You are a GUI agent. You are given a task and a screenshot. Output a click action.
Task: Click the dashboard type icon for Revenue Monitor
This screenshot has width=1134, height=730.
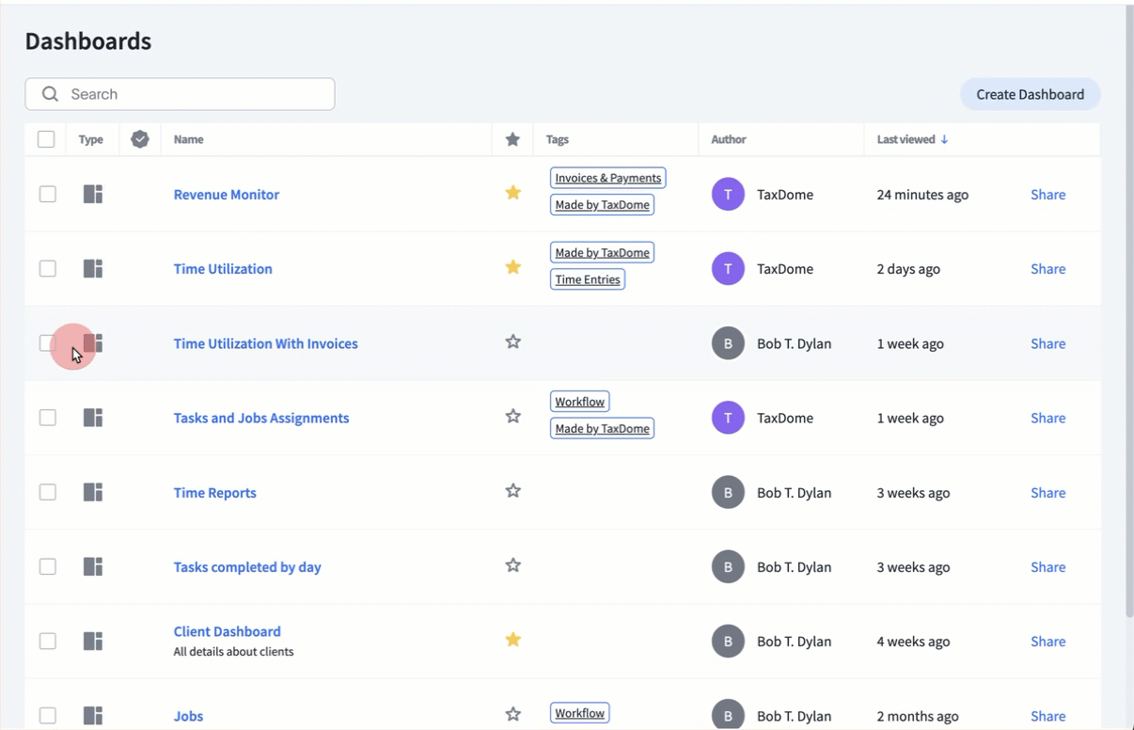point(92,194)
